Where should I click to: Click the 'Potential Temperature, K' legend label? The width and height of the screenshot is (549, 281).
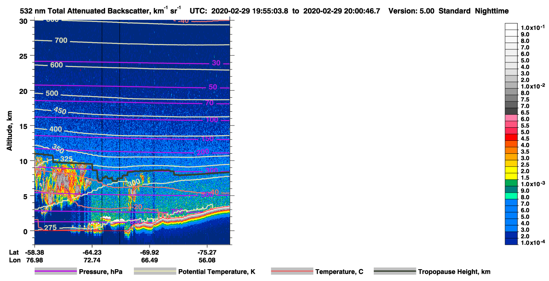(x=217, y=272)
